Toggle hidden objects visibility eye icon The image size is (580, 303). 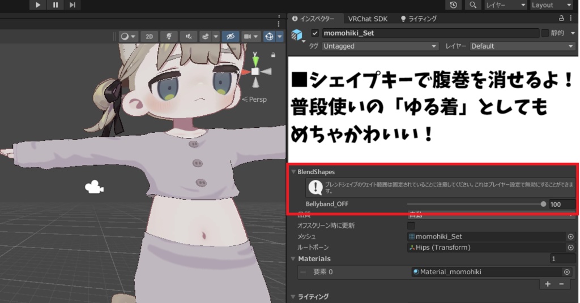(230, 36)
